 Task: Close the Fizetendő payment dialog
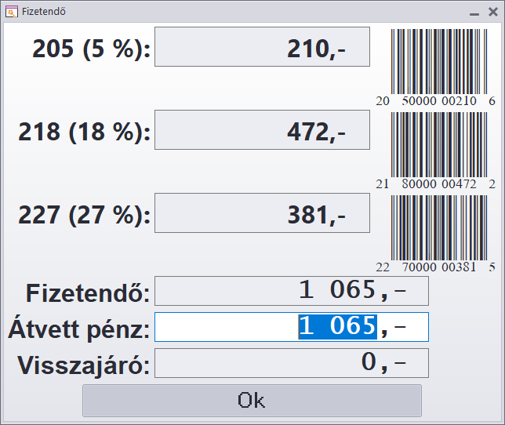pos(492,12)
